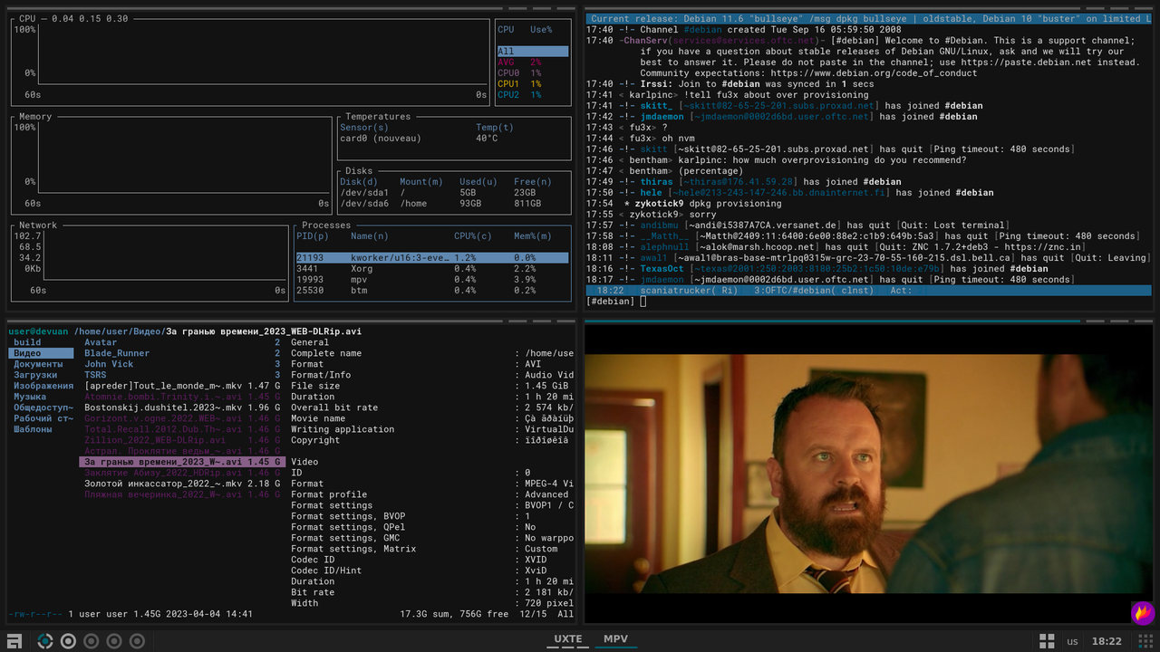Select the TexasOct nickname in chat
Viewport: 1160px width, 652px height.
(662, 269)
